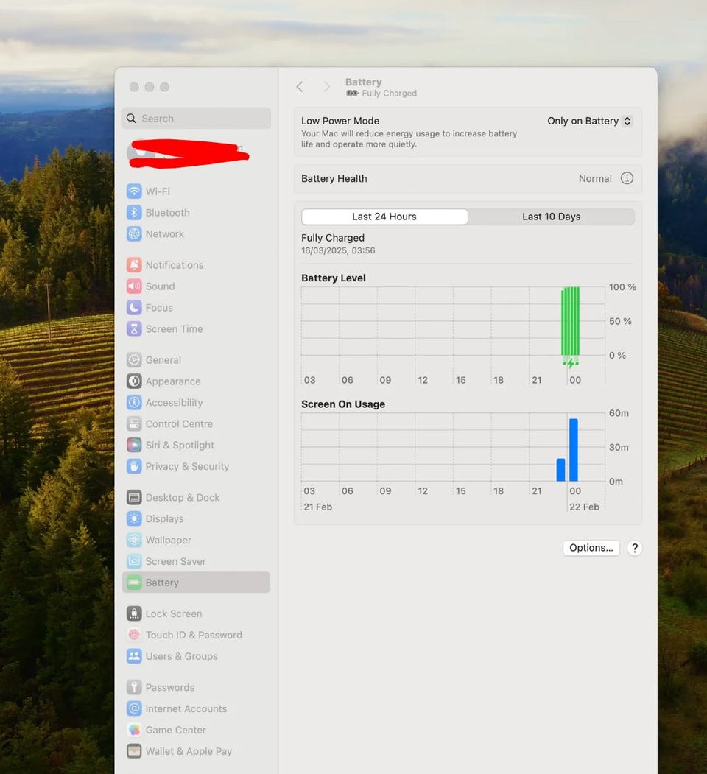The height and width of the screenshot is (774, 707).
Task: Select the Sound speaker icon
Action: 134,286
